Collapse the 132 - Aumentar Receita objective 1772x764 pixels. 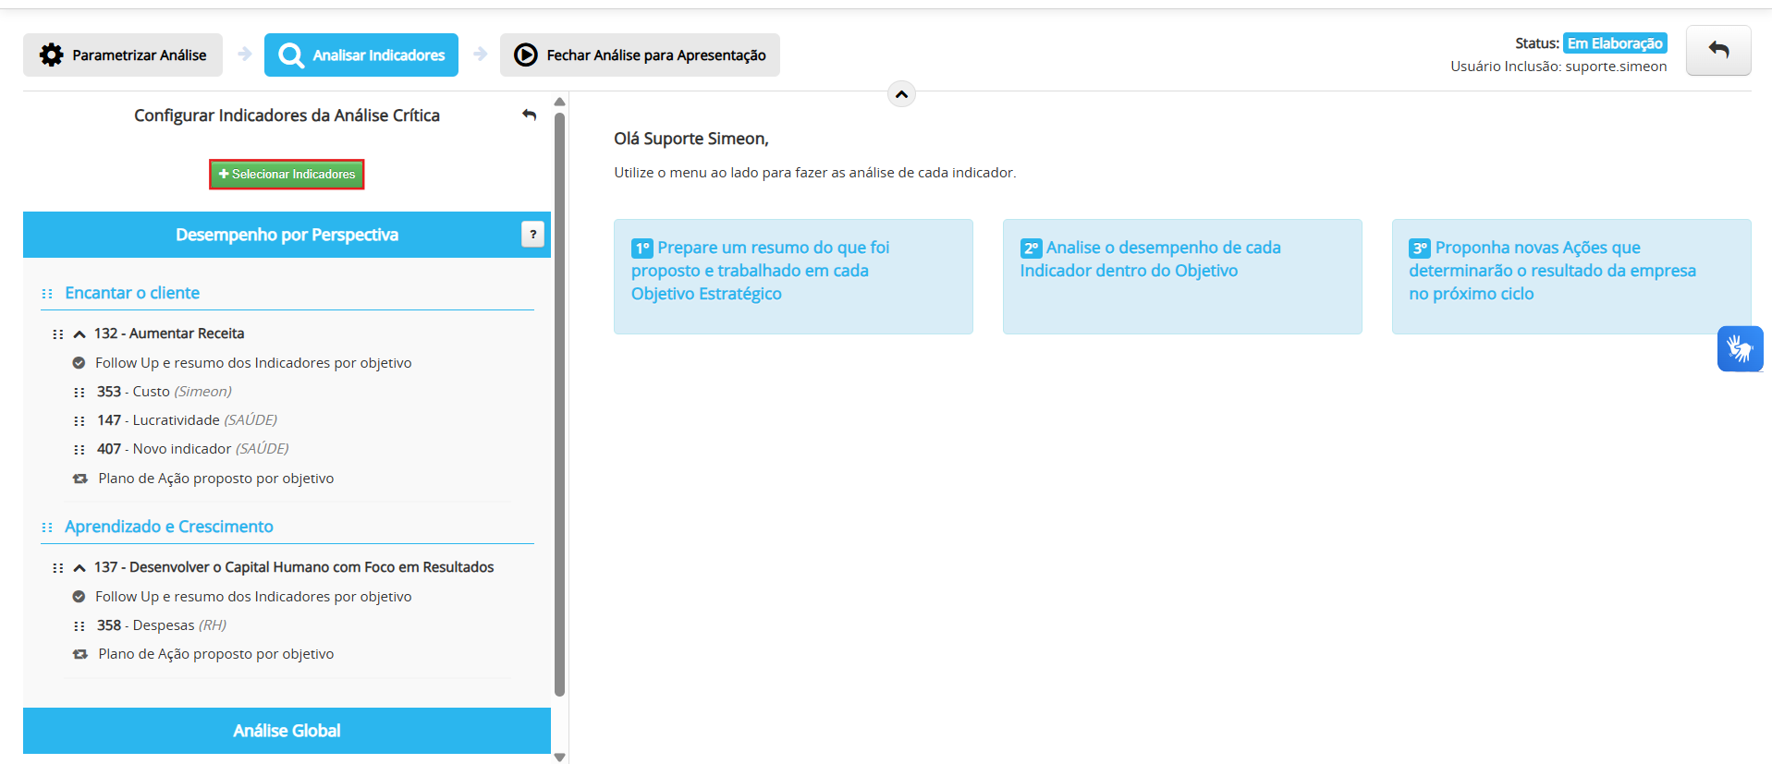pyautogui.click(x=79, y=334)
